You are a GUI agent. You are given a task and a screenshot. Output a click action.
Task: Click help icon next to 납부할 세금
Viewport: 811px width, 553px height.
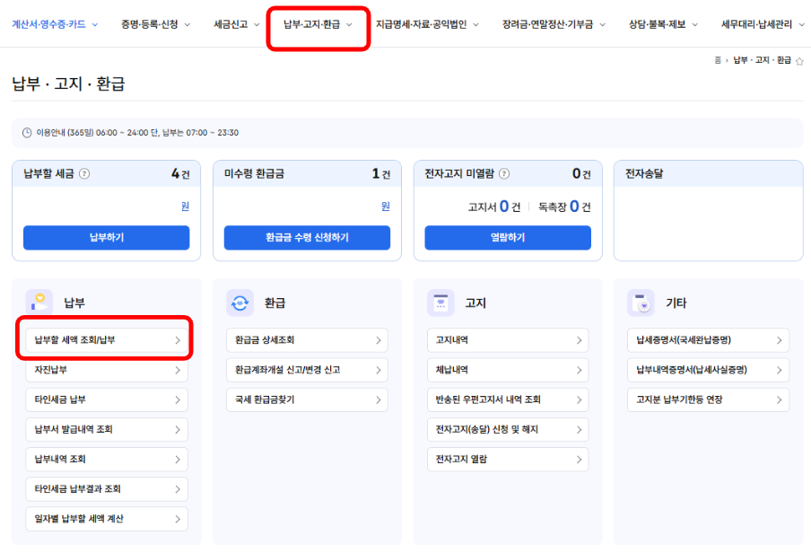[x=84, y=174]
